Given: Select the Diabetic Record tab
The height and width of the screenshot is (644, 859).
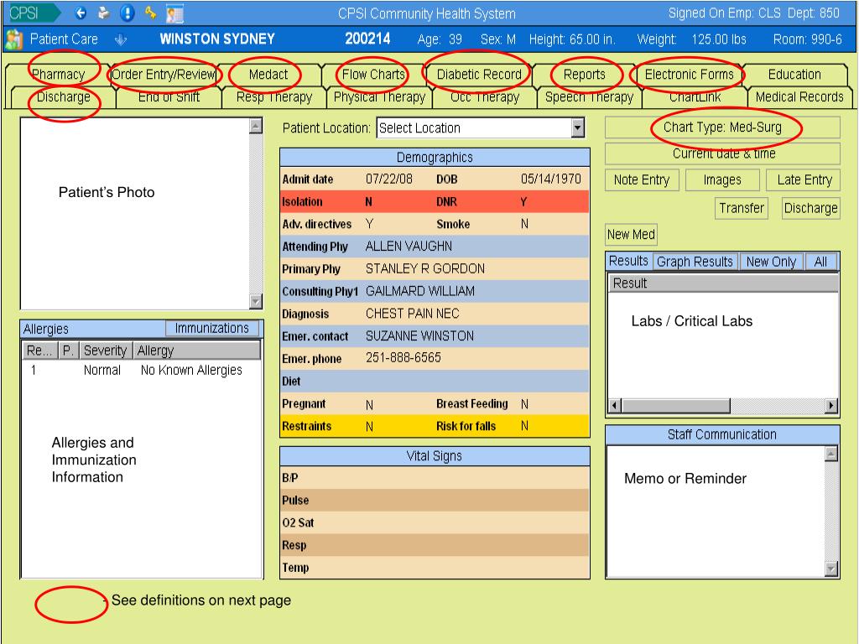Looking at the screenshot, I should pos(479,75).
